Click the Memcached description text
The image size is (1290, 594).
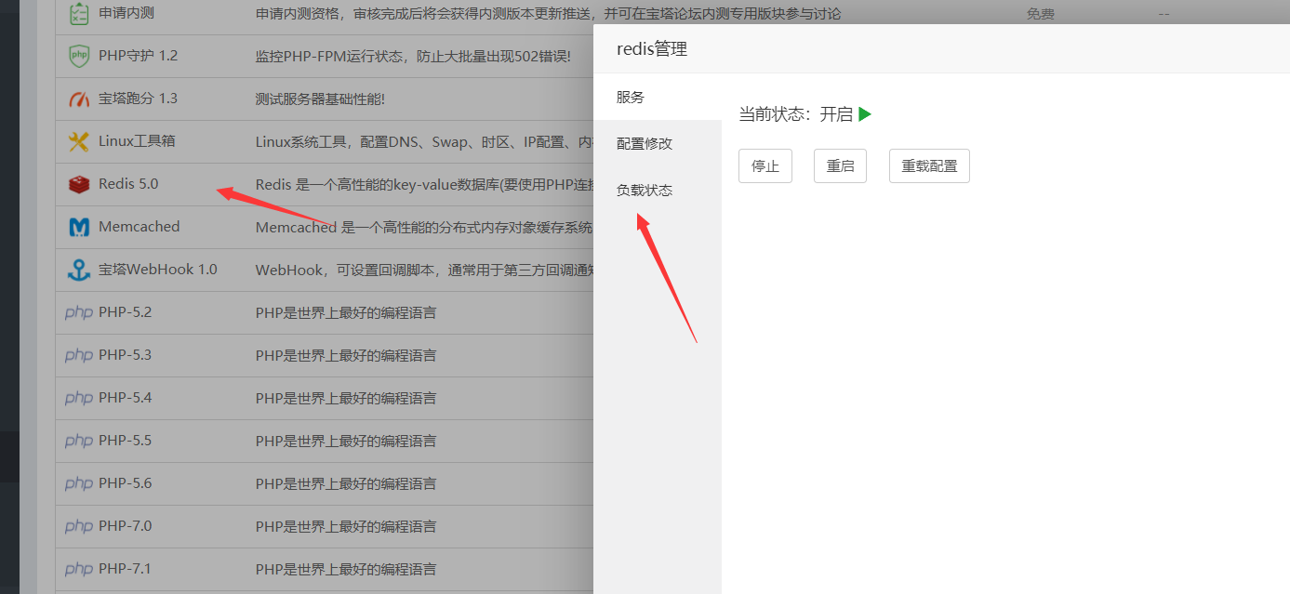[x=424, y=227]
